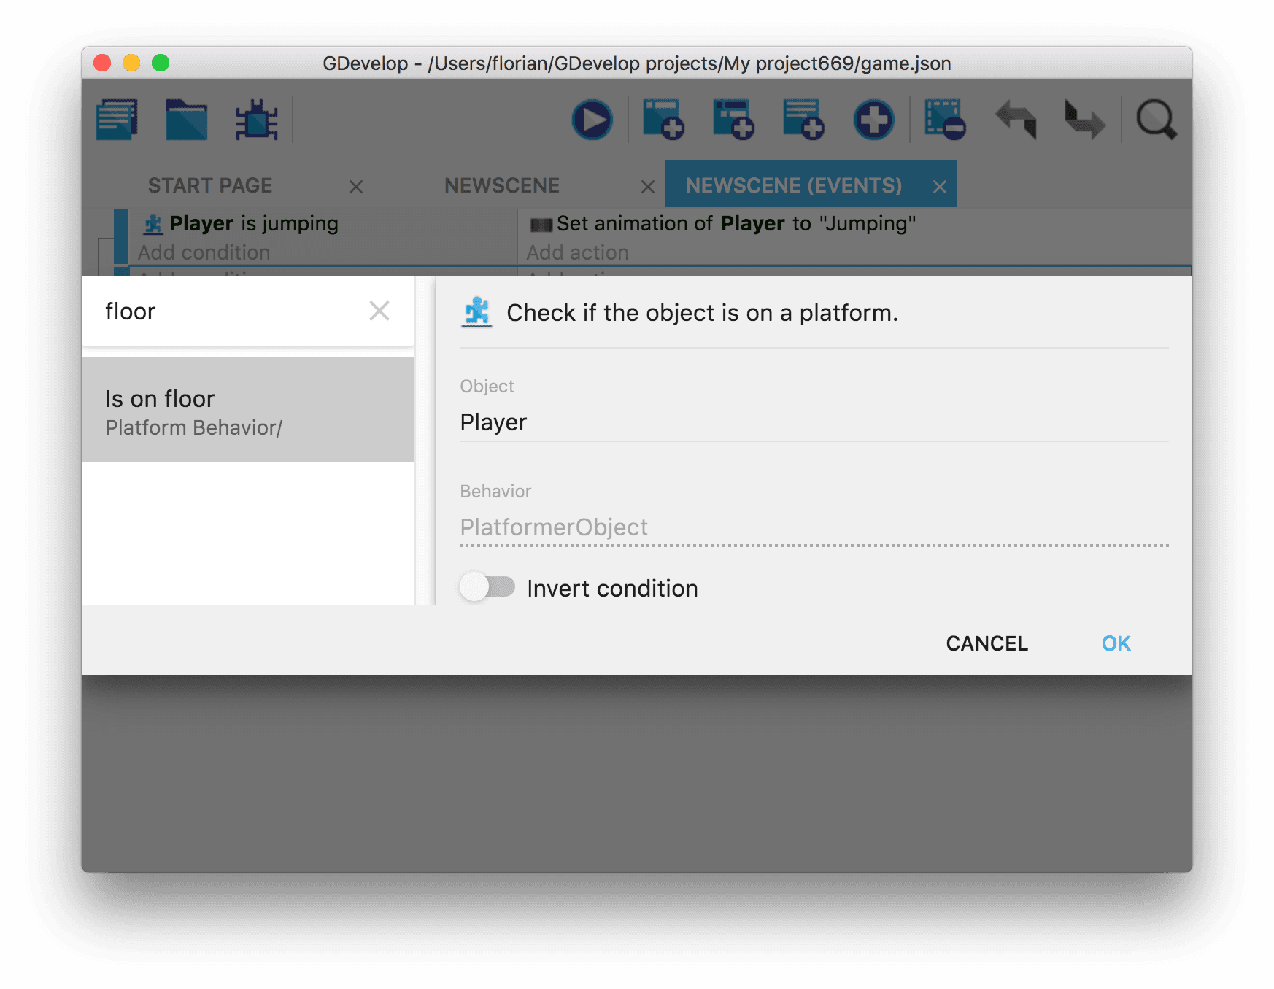The height and width of the screenshot is (989, 1274).
Task: Toggle the Invert condition switch
Action: (x=487, y=587)
